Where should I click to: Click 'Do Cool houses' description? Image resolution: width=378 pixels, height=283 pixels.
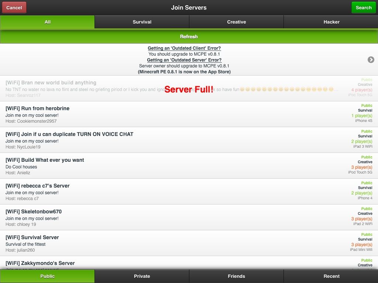[x=21, y=167]
